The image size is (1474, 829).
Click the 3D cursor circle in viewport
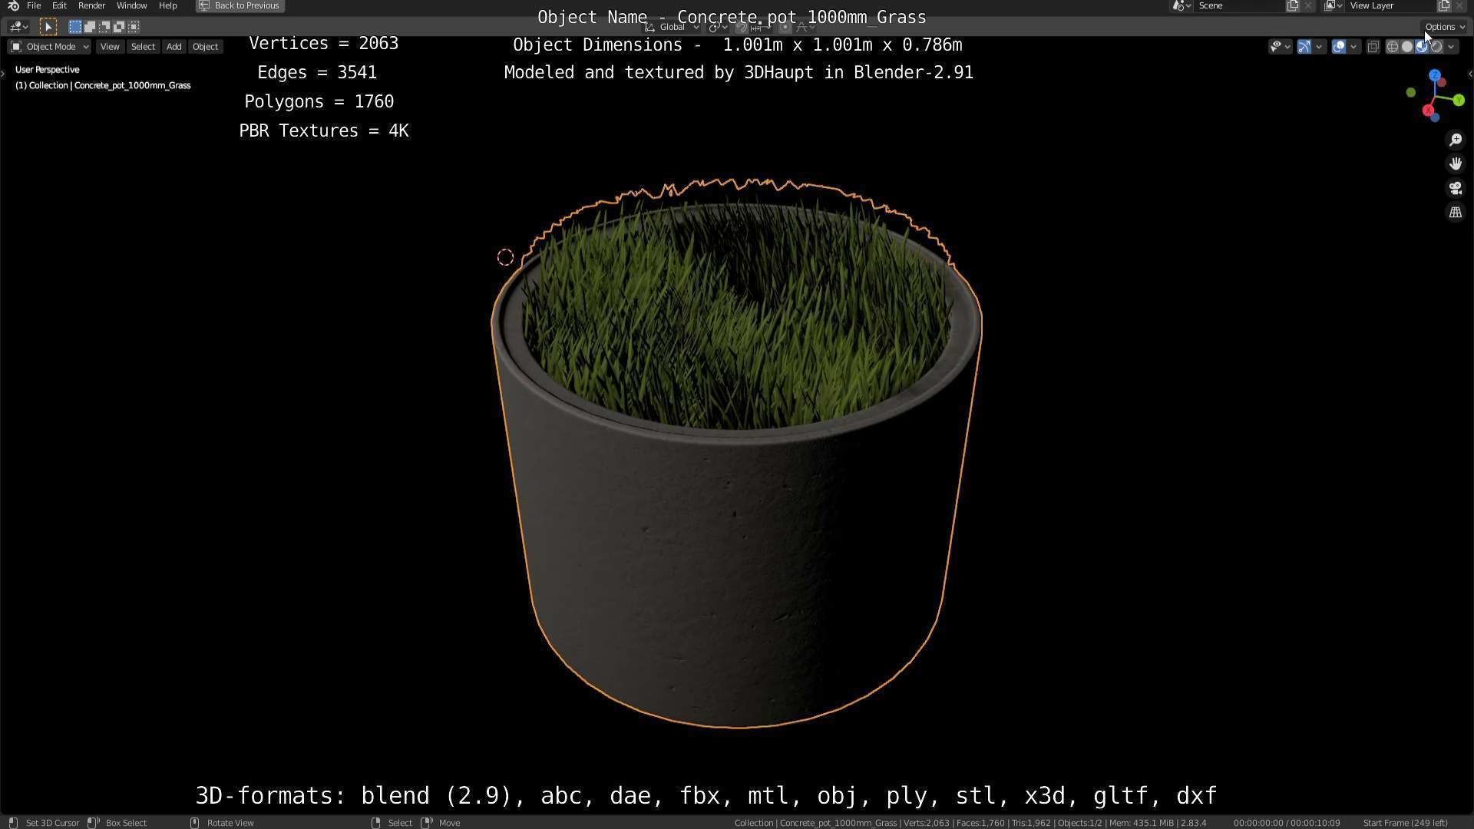tap(505, 258)
